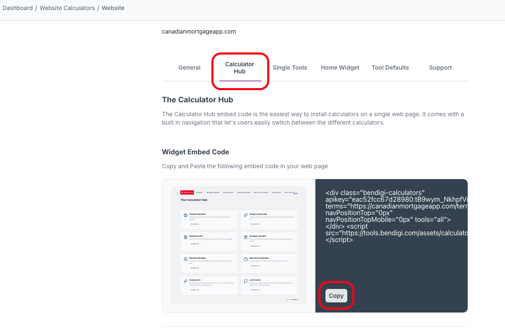Click the Compare side by side icon
The image size is (505, 328).
[x=245, y=215]
